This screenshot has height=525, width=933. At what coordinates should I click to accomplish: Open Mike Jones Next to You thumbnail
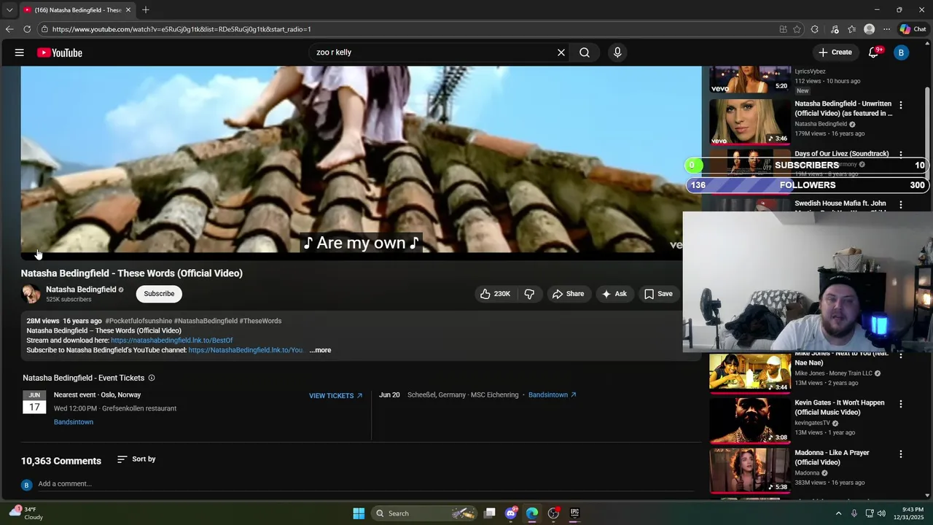[x=750, y=373]
